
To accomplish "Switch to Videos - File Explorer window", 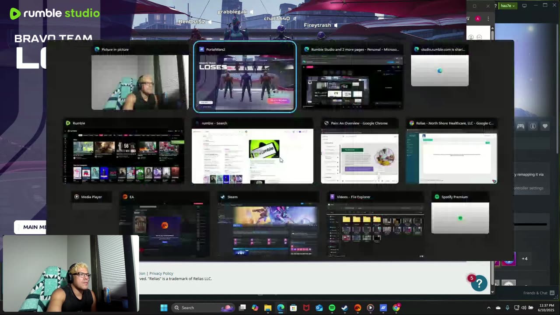I will point(375,225).
